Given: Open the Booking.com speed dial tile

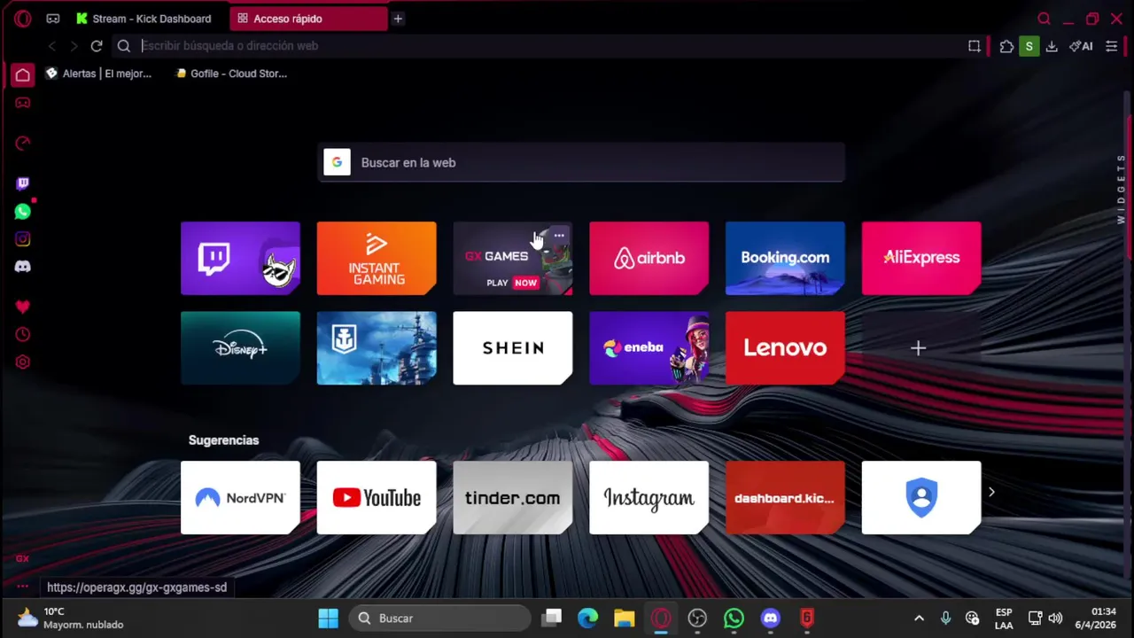Looking at the screenshot, I should 785,258.
